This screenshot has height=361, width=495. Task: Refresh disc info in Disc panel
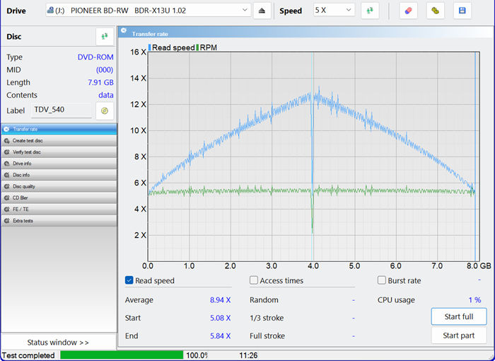click(105, 36)
